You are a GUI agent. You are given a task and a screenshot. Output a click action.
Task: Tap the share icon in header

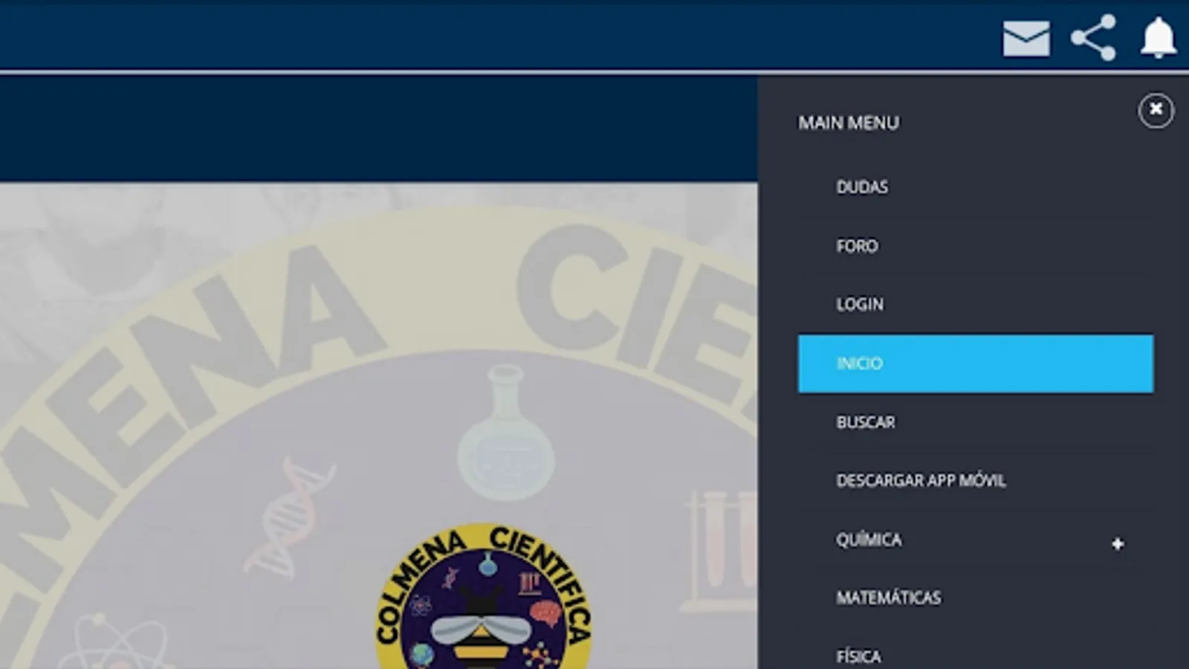(1094, 37)
